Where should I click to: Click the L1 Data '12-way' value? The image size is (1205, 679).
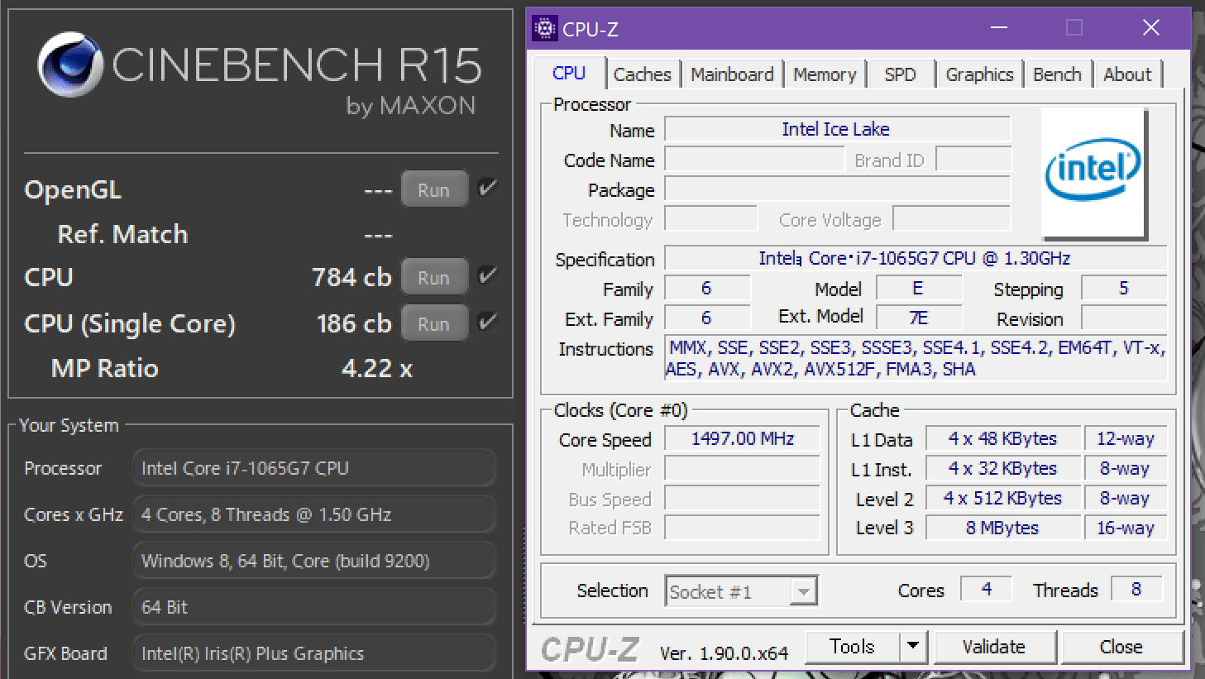pos(1125,438)
